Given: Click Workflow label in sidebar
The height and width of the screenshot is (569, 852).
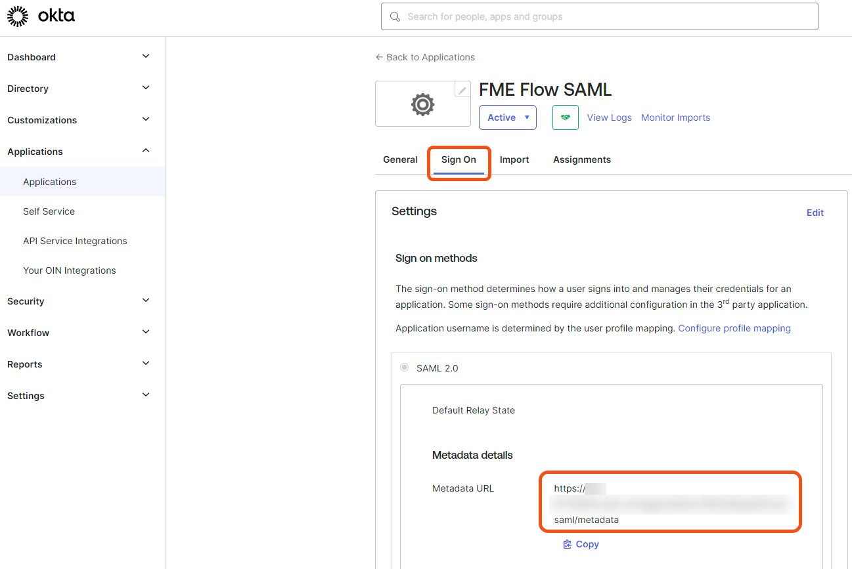Looking at the screenshot, I should click(x=28, y=333).
